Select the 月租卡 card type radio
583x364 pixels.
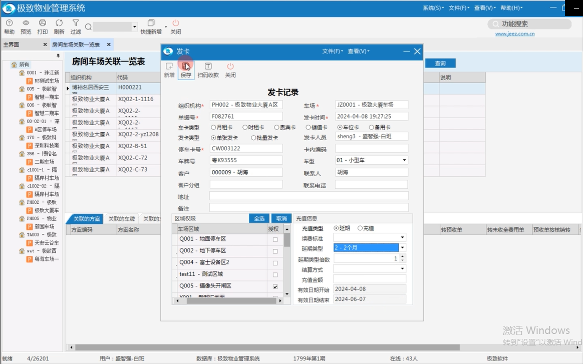tap(214, 128)
